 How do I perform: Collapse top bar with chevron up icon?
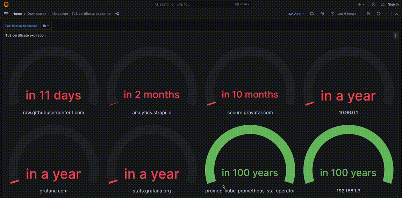point(397,14)
